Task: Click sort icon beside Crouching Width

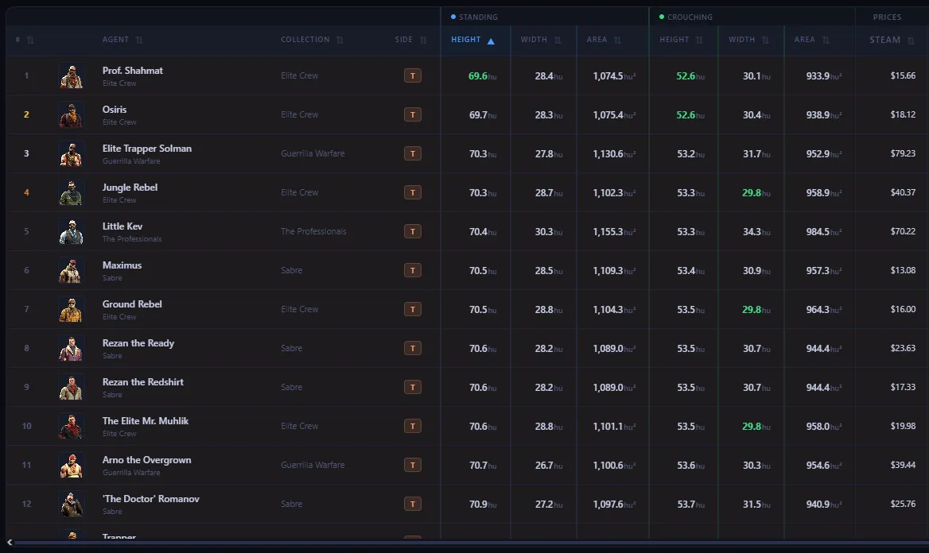Action: click(x=765, y=40)
